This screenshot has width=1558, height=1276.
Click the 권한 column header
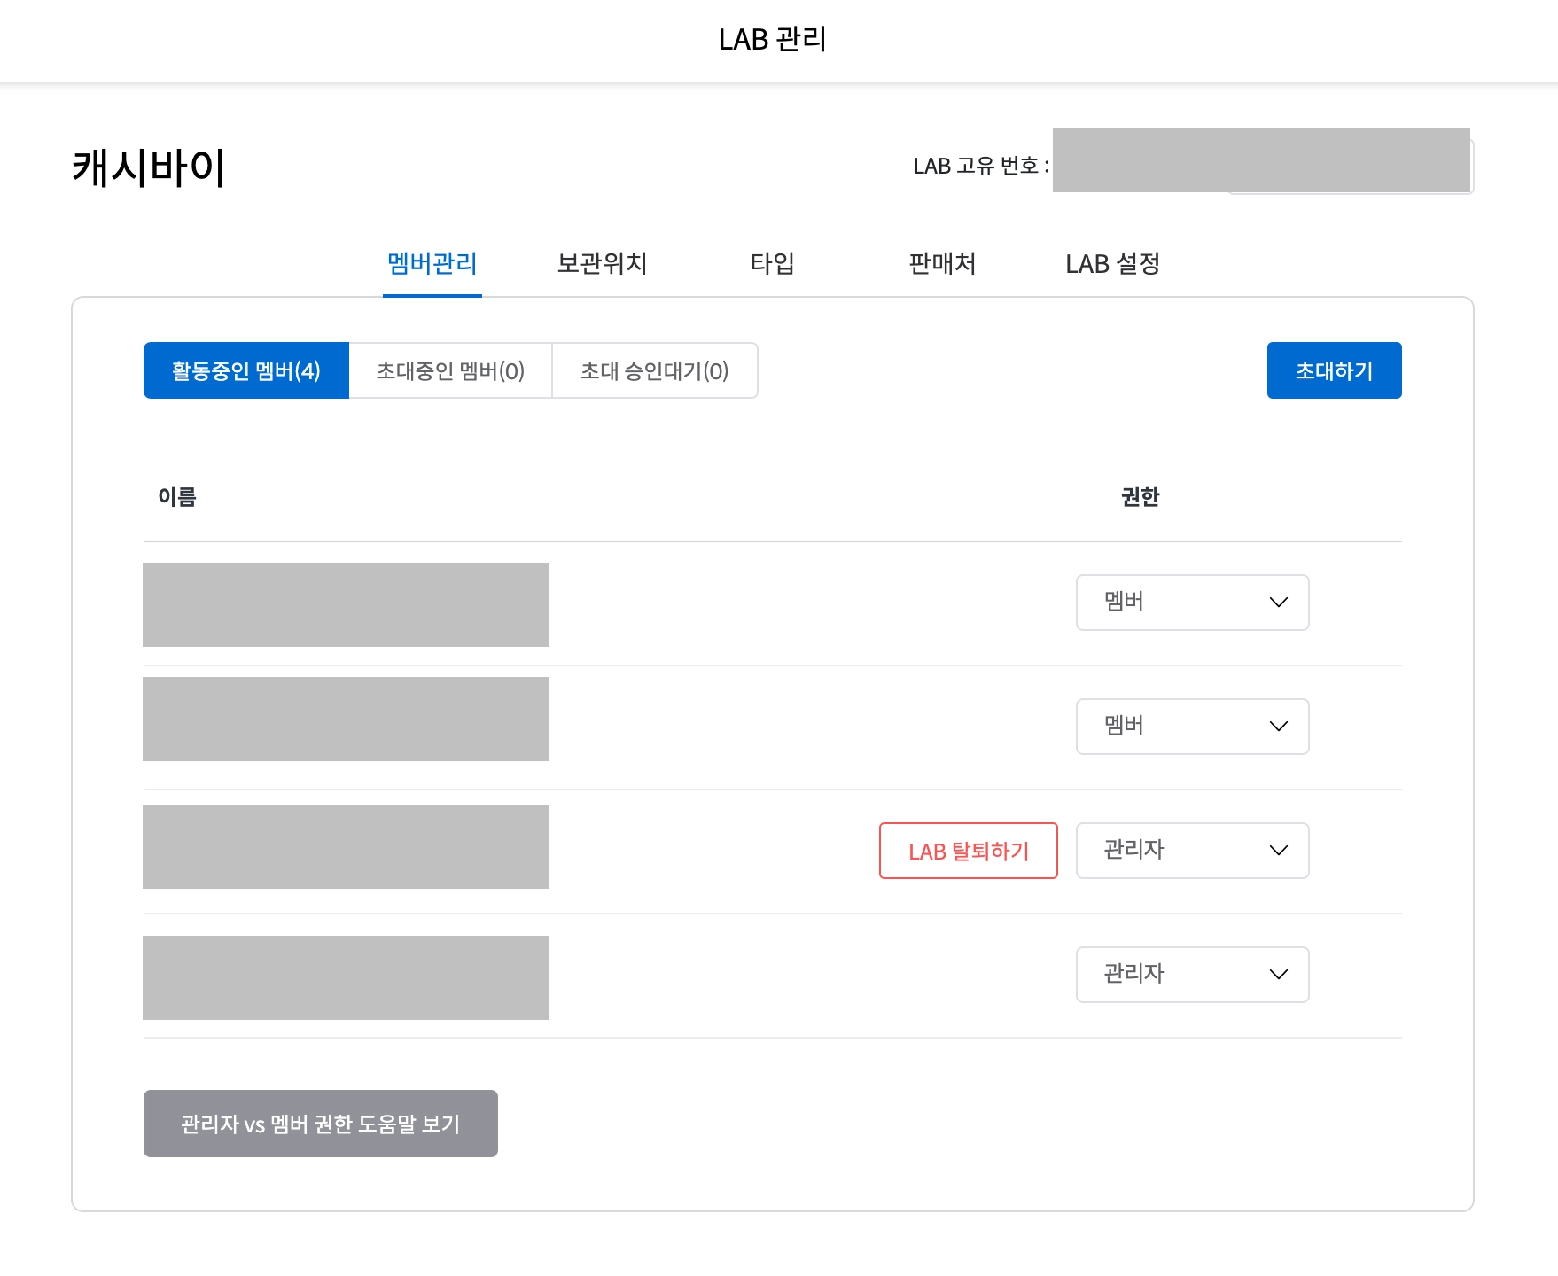(1141, 497)
